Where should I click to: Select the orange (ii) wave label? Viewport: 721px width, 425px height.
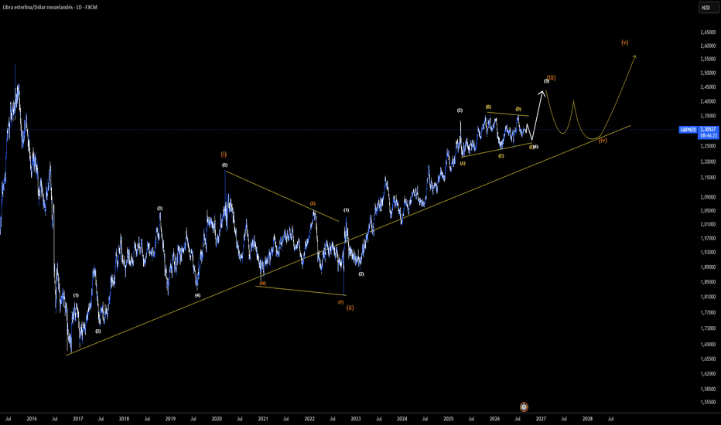tap(350, 308)
